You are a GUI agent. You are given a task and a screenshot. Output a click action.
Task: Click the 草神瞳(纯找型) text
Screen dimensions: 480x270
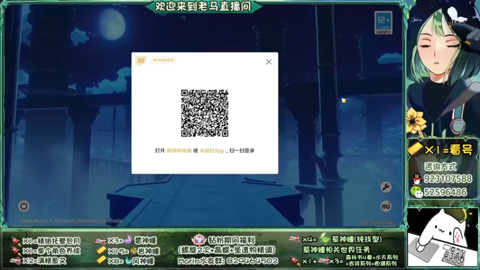[357, 239]
